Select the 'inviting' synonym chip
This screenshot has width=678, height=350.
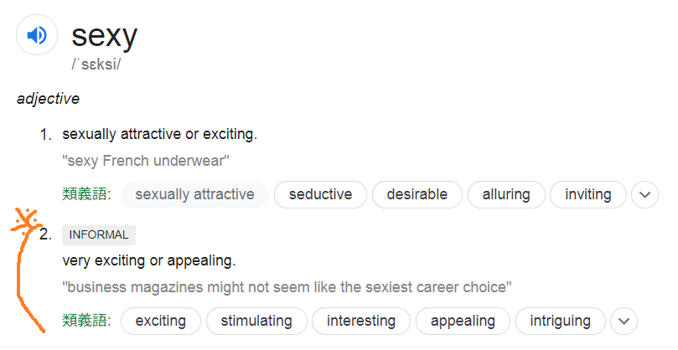[588, 194]
